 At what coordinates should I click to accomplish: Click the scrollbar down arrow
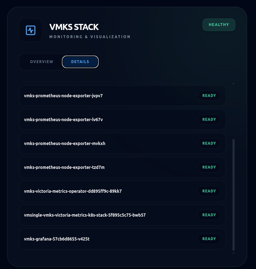point(233,253)
